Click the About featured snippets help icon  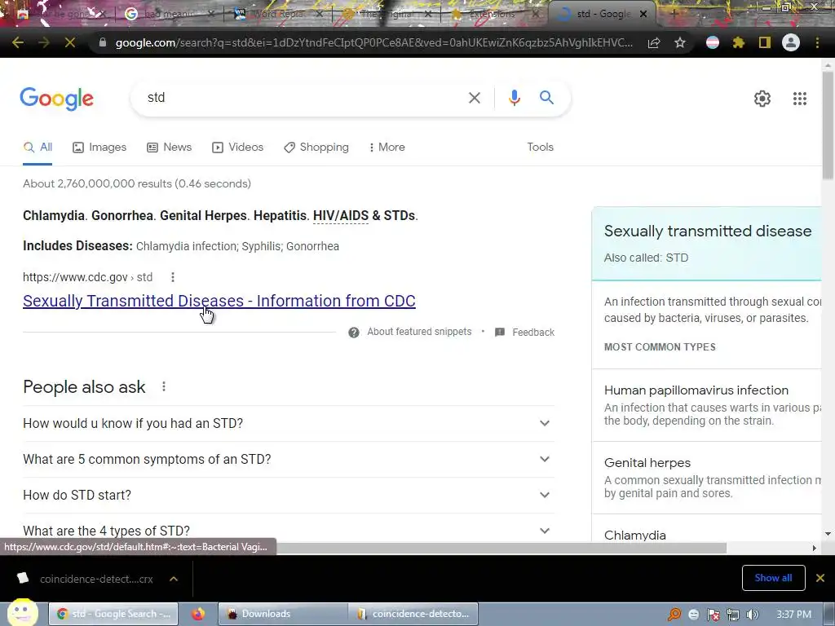tap(354, 333)
